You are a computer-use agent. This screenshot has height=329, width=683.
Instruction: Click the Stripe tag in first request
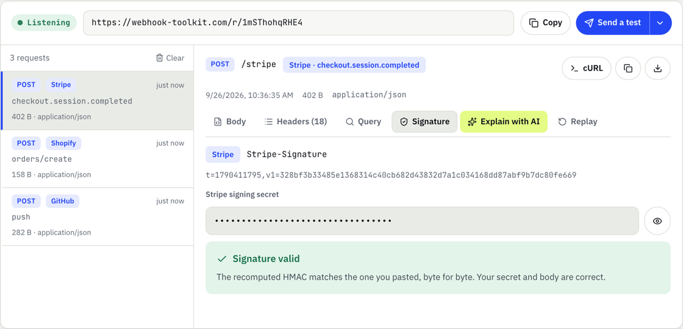(x=61, y=85)
